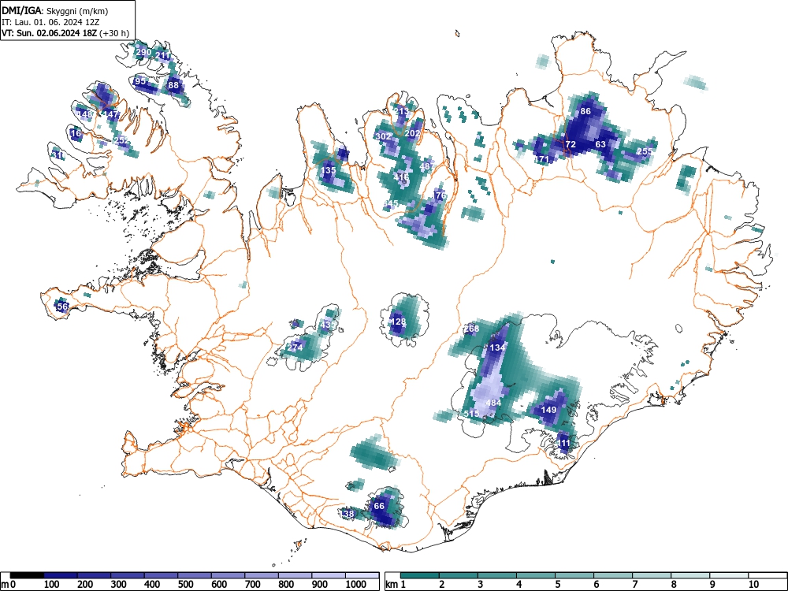Viewport: 788px width, 591px height.
Task: Select the map value 63
Action: 600,145
